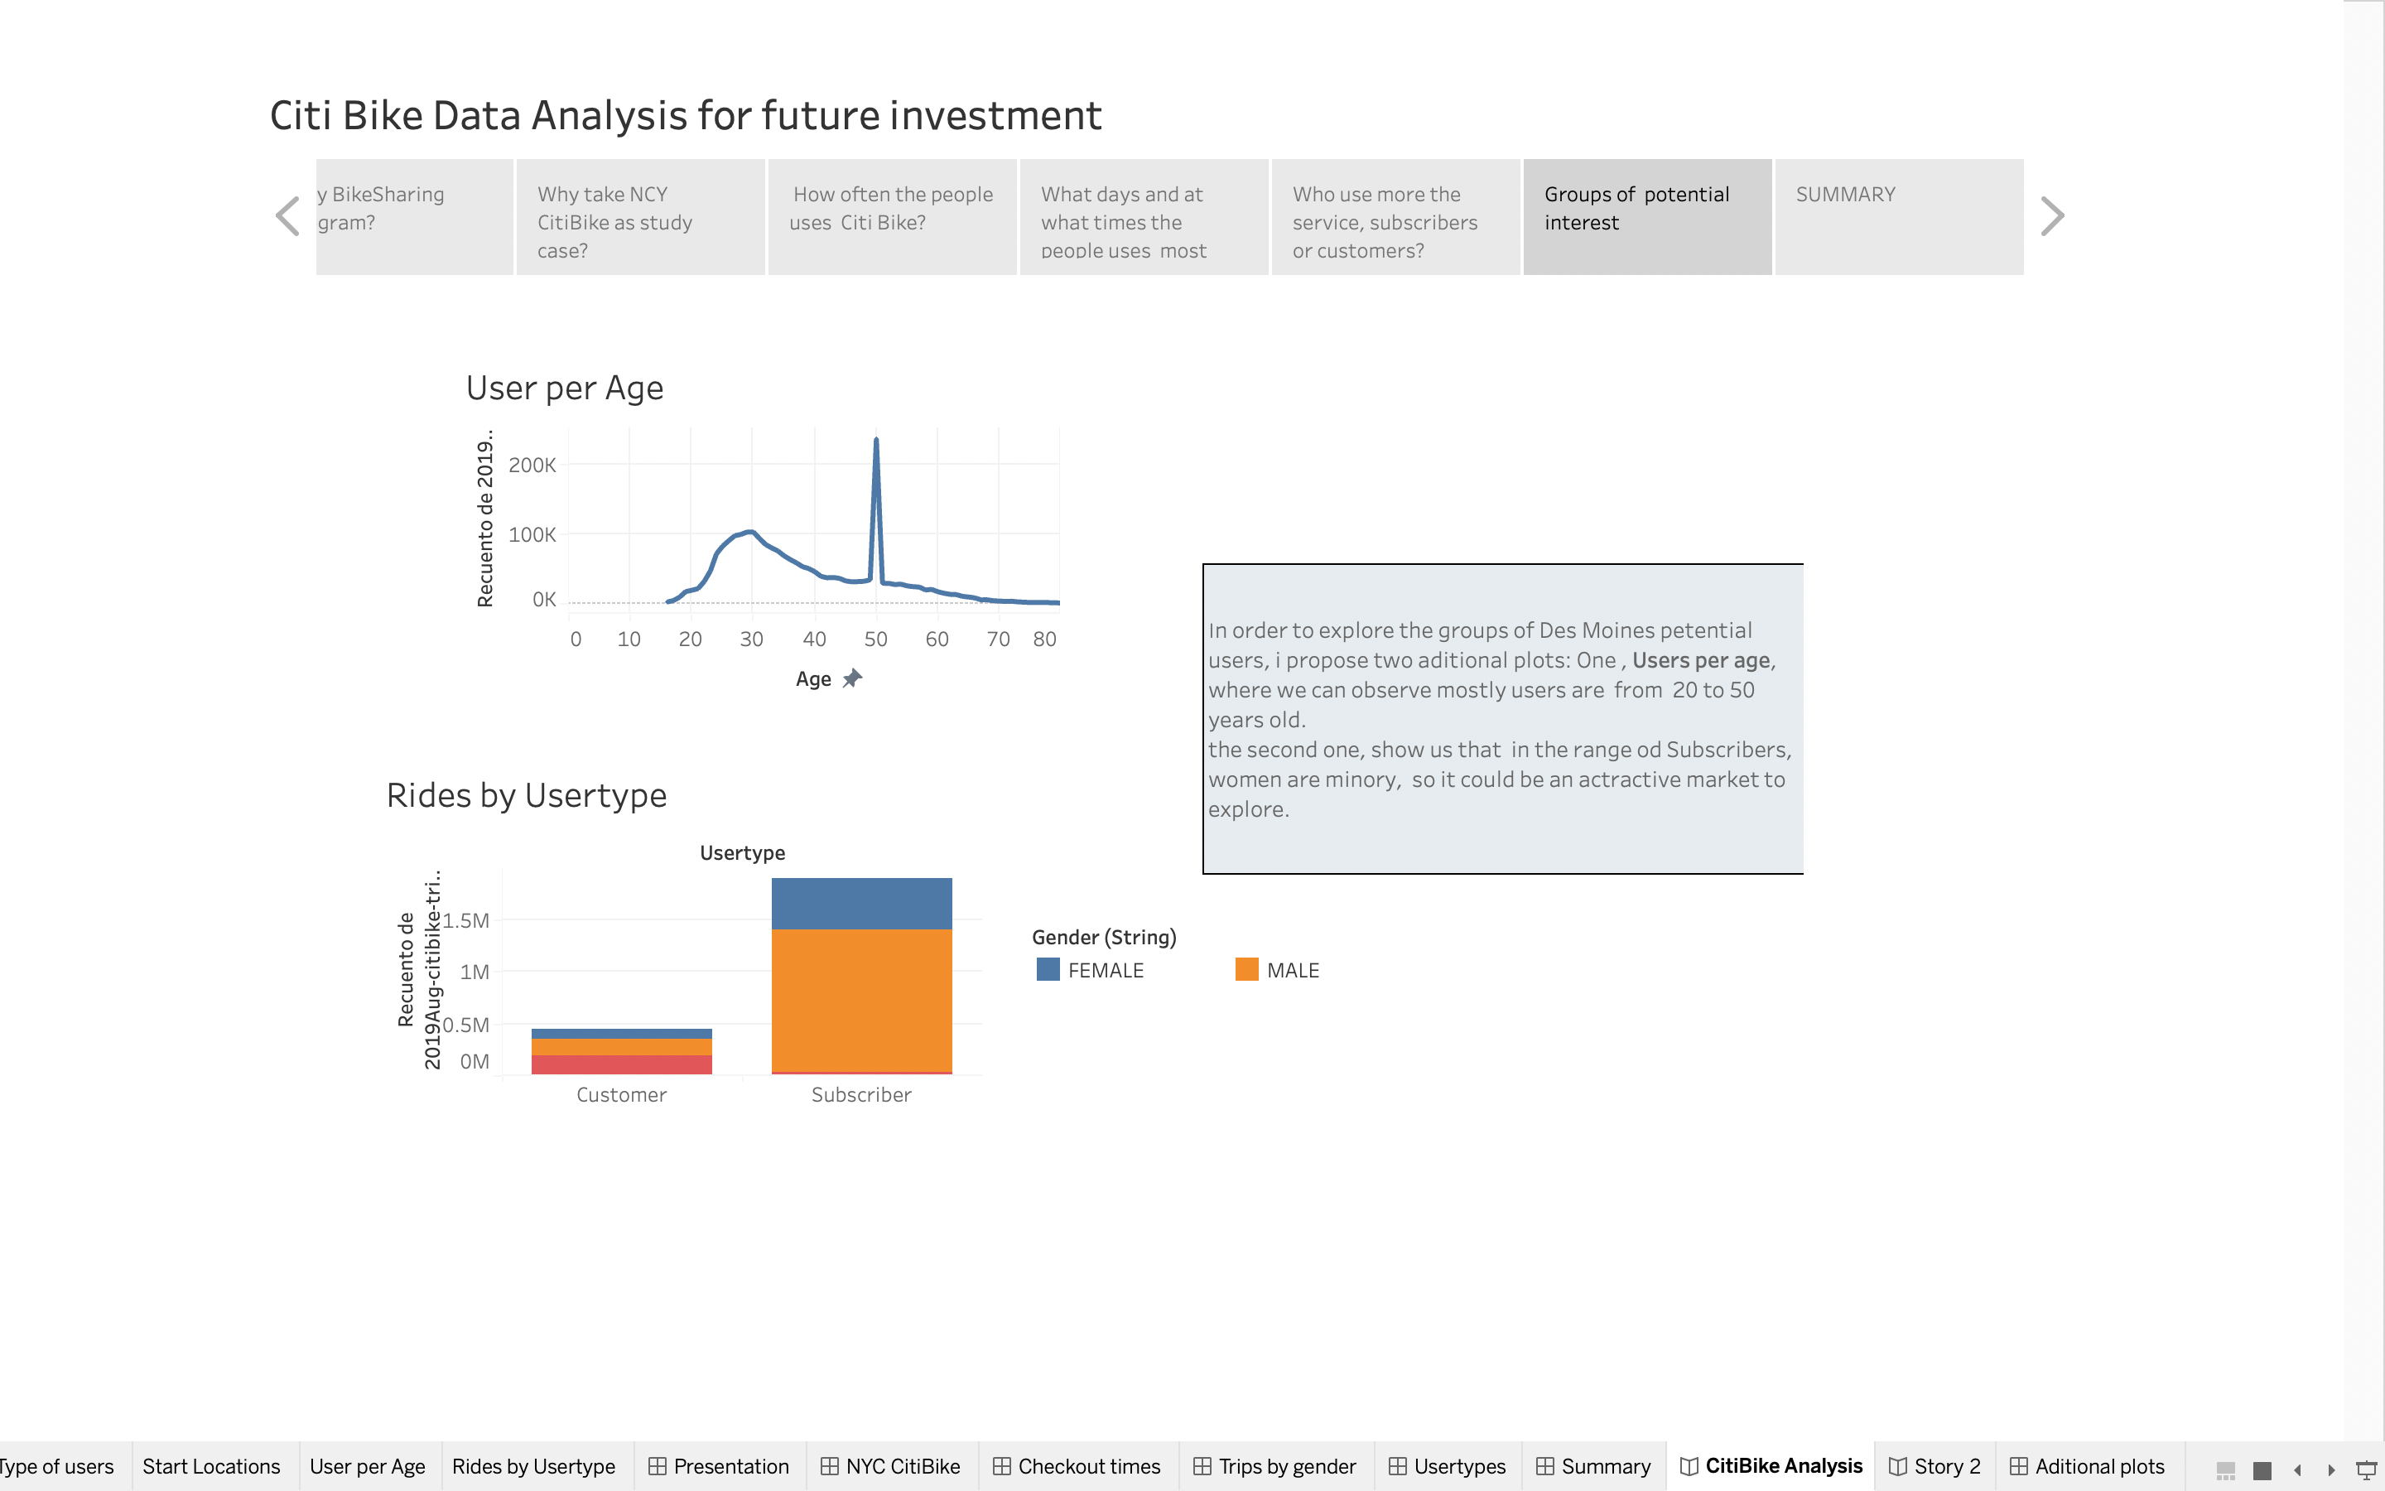Click the right chevron to scroll story points
Viewport: 2385px width, 1491px height.
(x=2051, y=215)
